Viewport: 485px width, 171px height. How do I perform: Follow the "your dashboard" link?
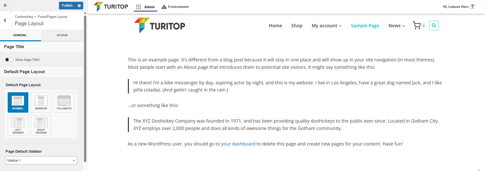point(238,144)
